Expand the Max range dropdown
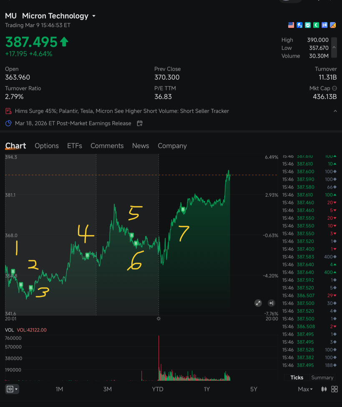The height and width of the screenshot is (407, 342). coord(305,389)
